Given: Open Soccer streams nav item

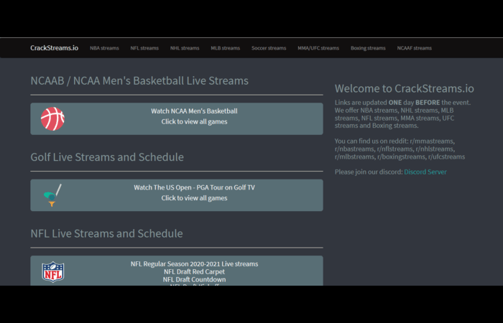Looking at the screenshot, I should [269, 48].
